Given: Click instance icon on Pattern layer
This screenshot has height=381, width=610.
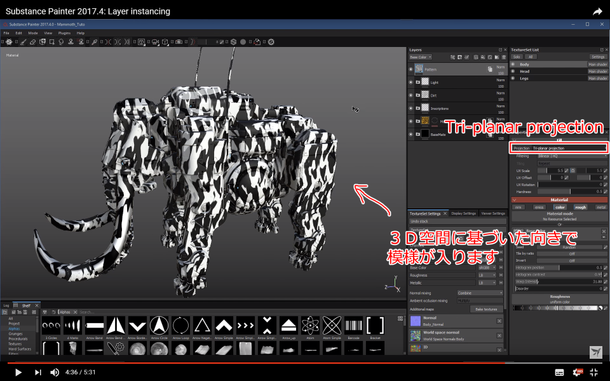Looking at the screenshot, I should tap(490, 69).
